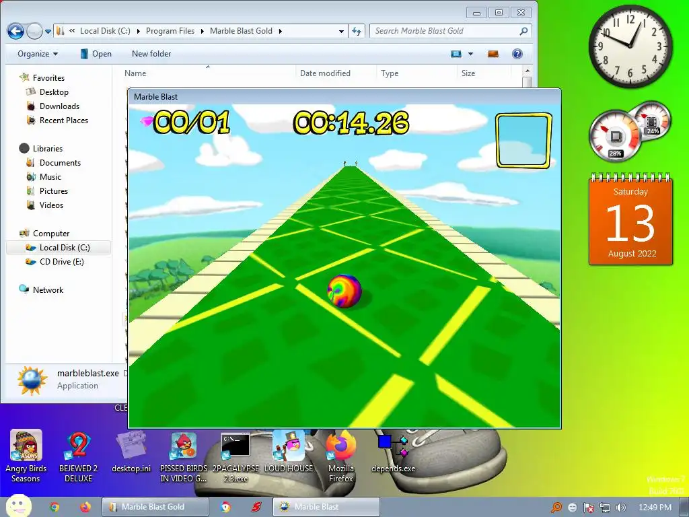This screenshot has width=689, height=517.
Task: Launch Chrome from taskbar
Action: (55, 507)
